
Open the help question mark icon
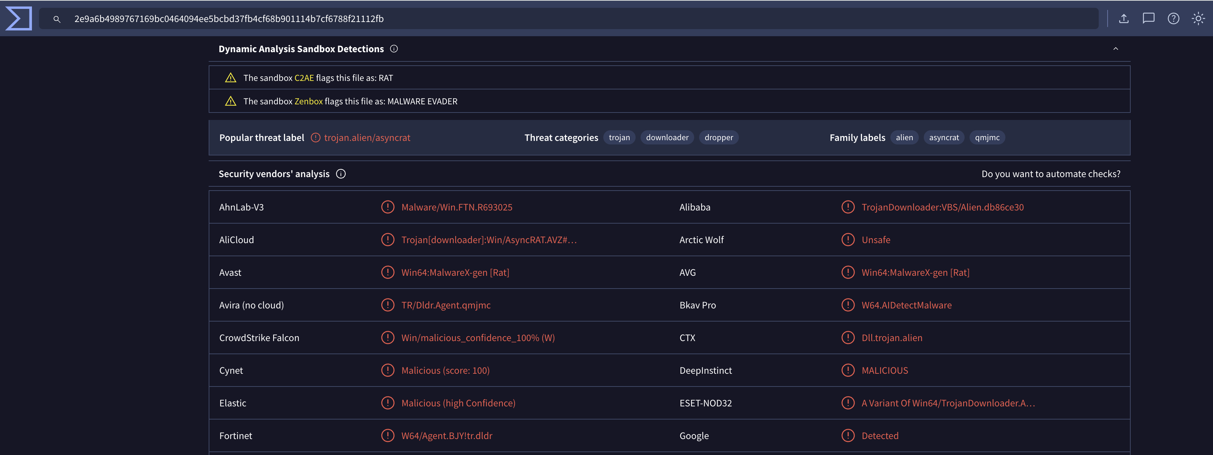(1174, 18)
